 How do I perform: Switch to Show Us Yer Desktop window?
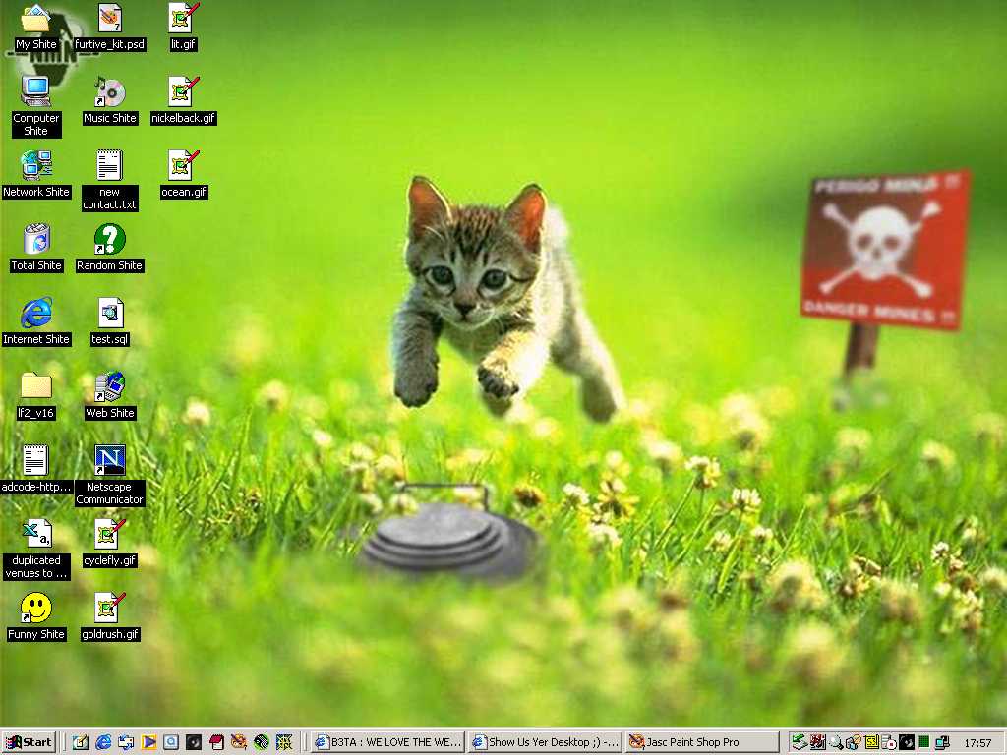tap(545, 742)
